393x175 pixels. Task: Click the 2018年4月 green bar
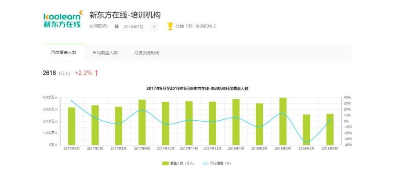click(306, 130)
